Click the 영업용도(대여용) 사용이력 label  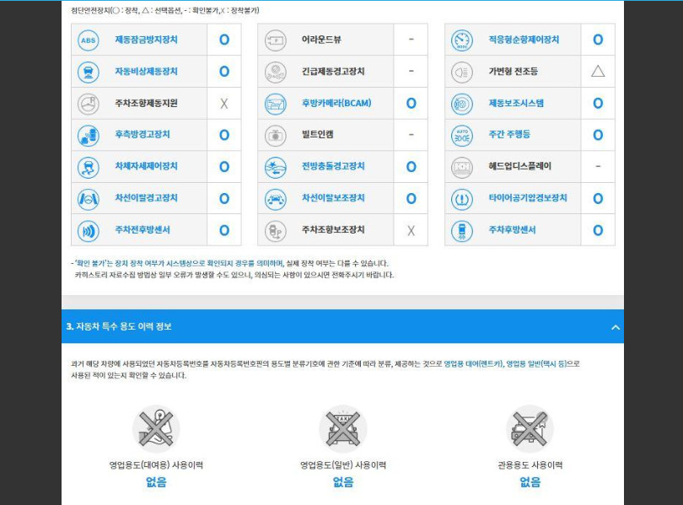point(156,465)
